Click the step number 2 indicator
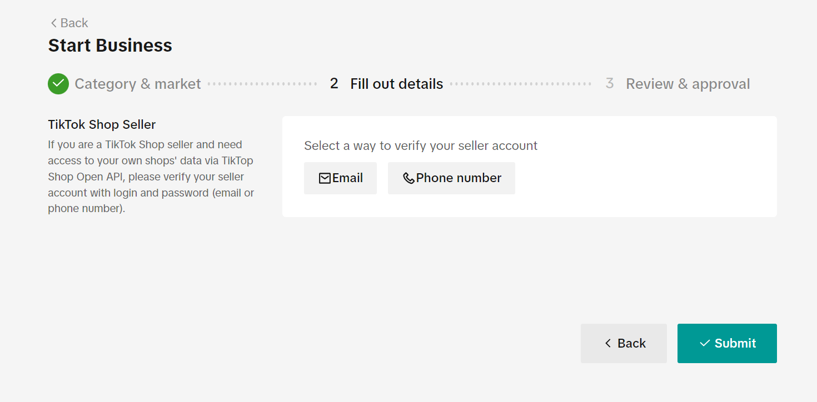 click(x=334, y=84)
